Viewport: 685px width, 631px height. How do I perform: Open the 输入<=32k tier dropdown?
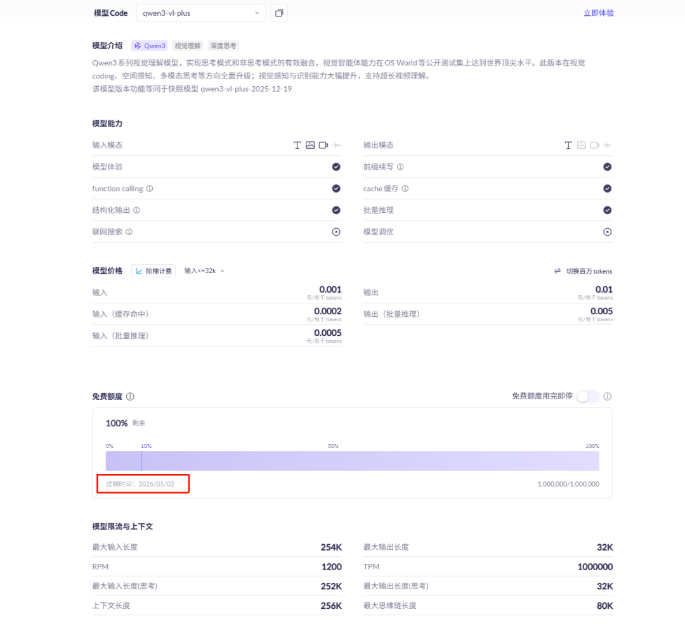(204, 271)
